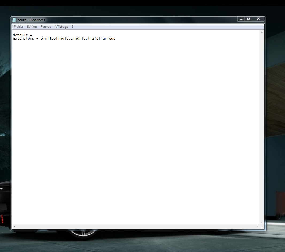This screenshot has width=285, height=252.
Task: Open the ? help menu
Action: coord(72,27)
